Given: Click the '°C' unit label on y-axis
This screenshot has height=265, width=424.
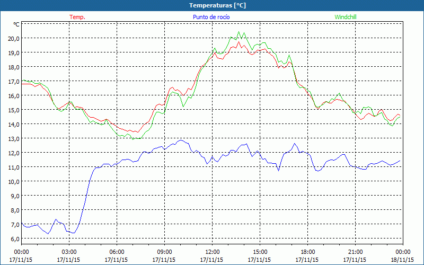Looking at the screenshot, I should [x=16, y=24].
